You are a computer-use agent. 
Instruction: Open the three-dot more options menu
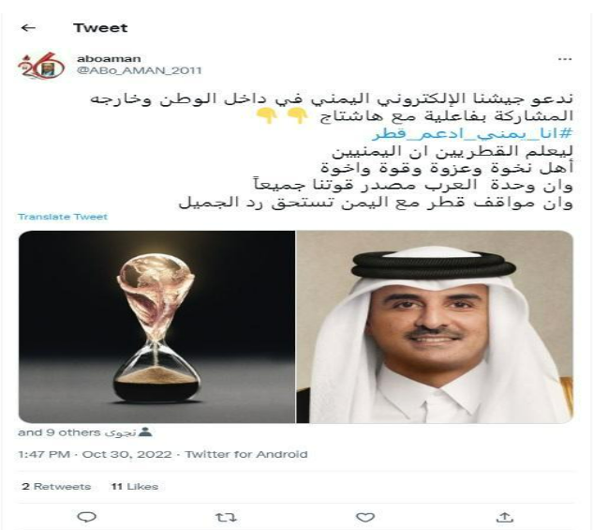click(x=565, y=59)
